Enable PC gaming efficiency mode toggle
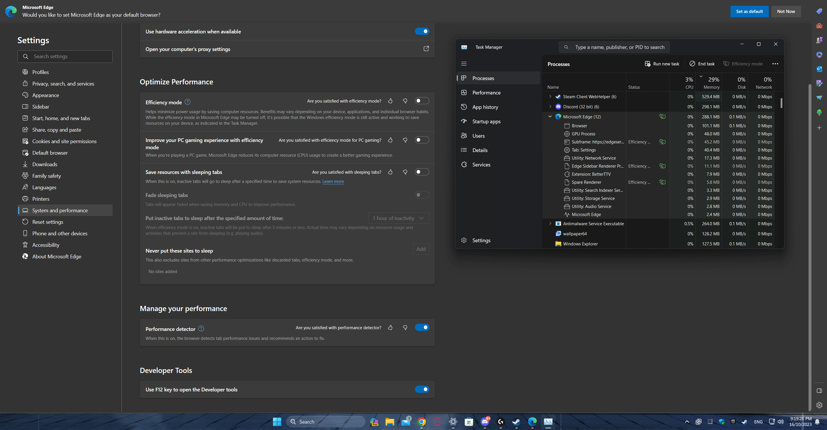 422,140
